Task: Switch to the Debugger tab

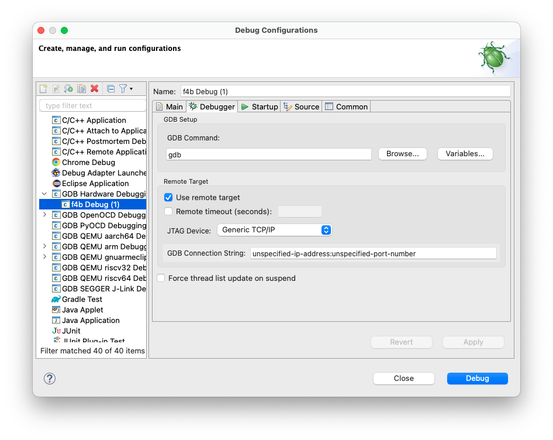Action: pos(212,106)
